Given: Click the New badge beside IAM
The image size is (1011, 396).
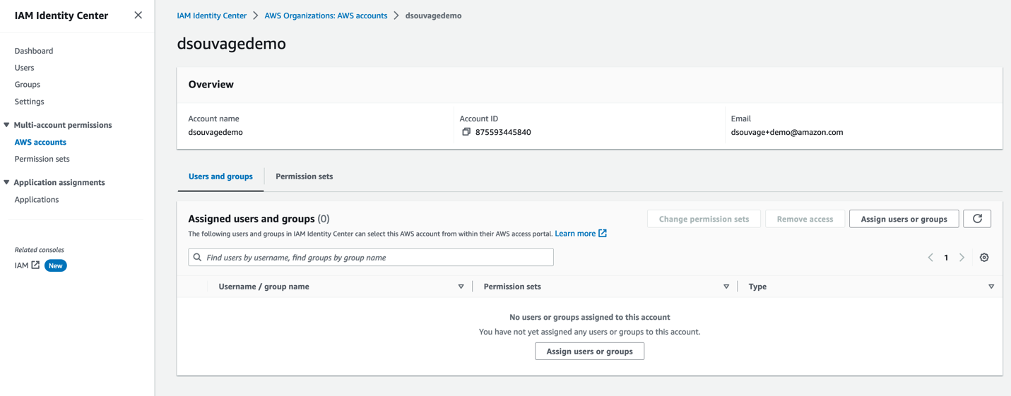Looking at the screenshot, I should (x=55, y=265).
